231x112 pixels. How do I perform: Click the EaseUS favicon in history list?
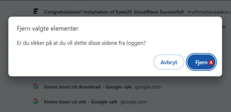(36, 11)
